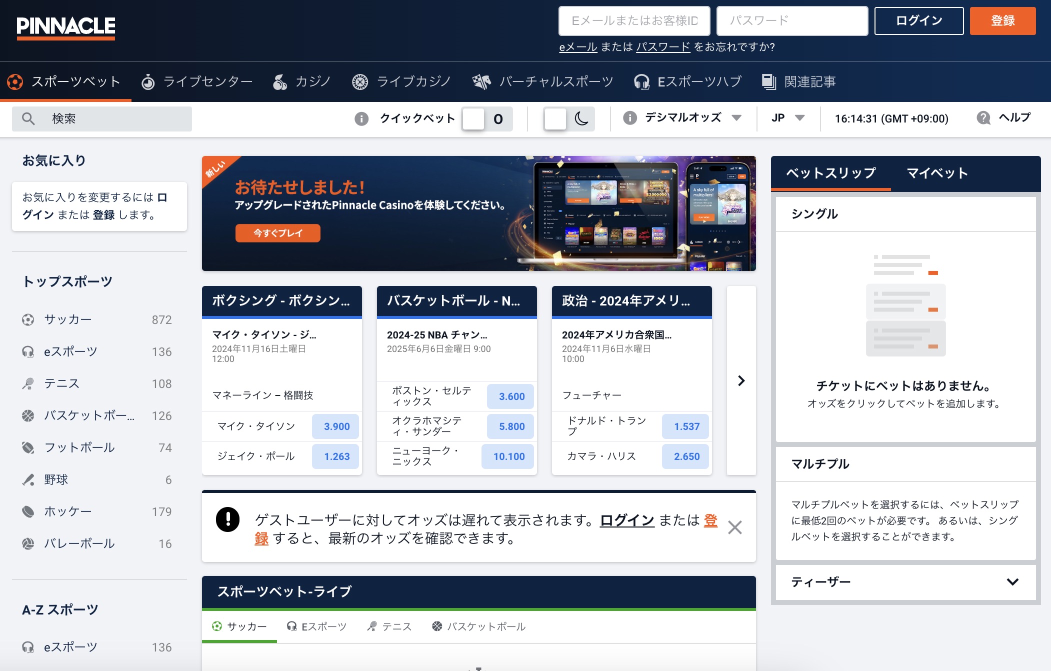
Task: Click the orange 登録 button
Action: coord(1002,20)
